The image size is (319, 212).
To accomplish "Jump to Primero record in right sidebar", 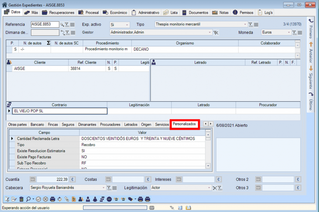I will coord(310,28).
